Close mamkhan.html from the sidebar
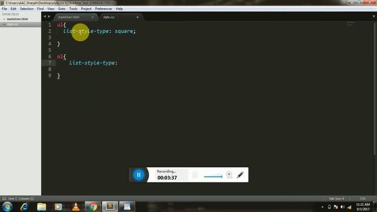Viewport: 377px width, 212px height. pos(4,19)
